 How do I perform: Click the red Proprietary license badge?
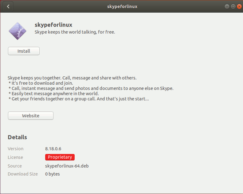click(x=60, y=157)
